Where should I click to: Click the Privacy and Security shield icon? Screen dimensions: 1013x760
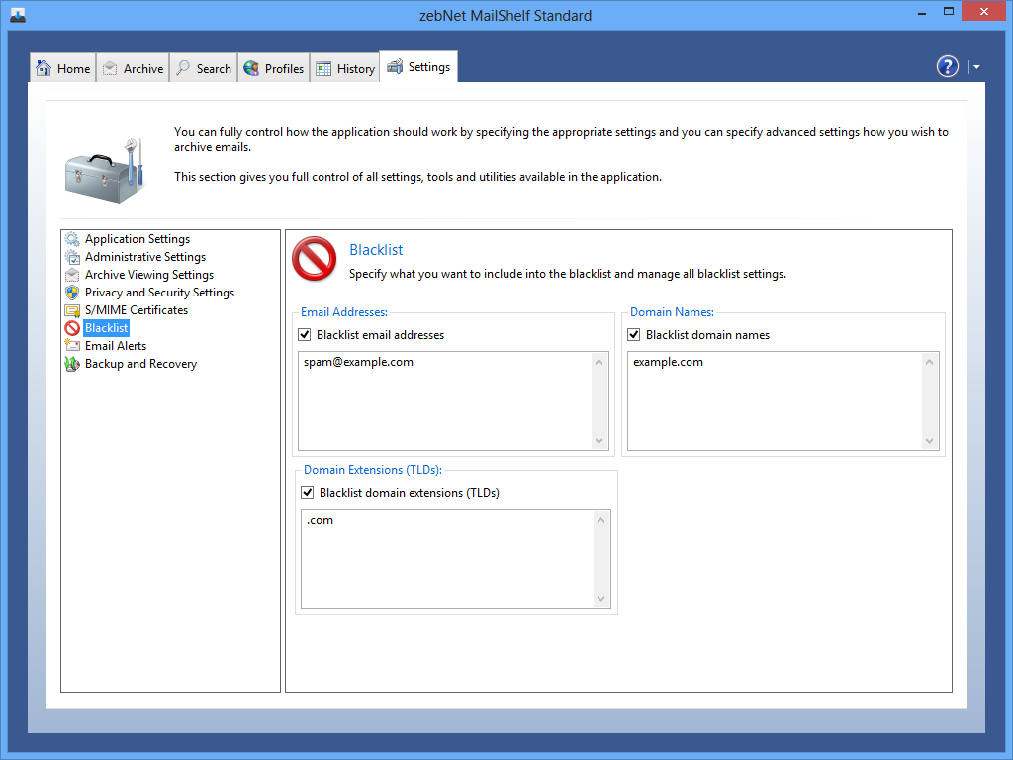pyautogui.click(x=71, y=293)
